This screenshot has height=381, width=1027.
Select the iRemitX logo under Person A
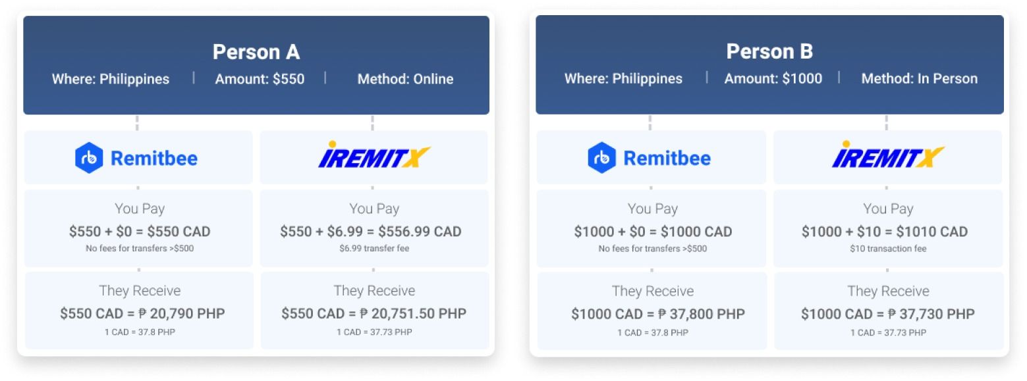[374, 156]
